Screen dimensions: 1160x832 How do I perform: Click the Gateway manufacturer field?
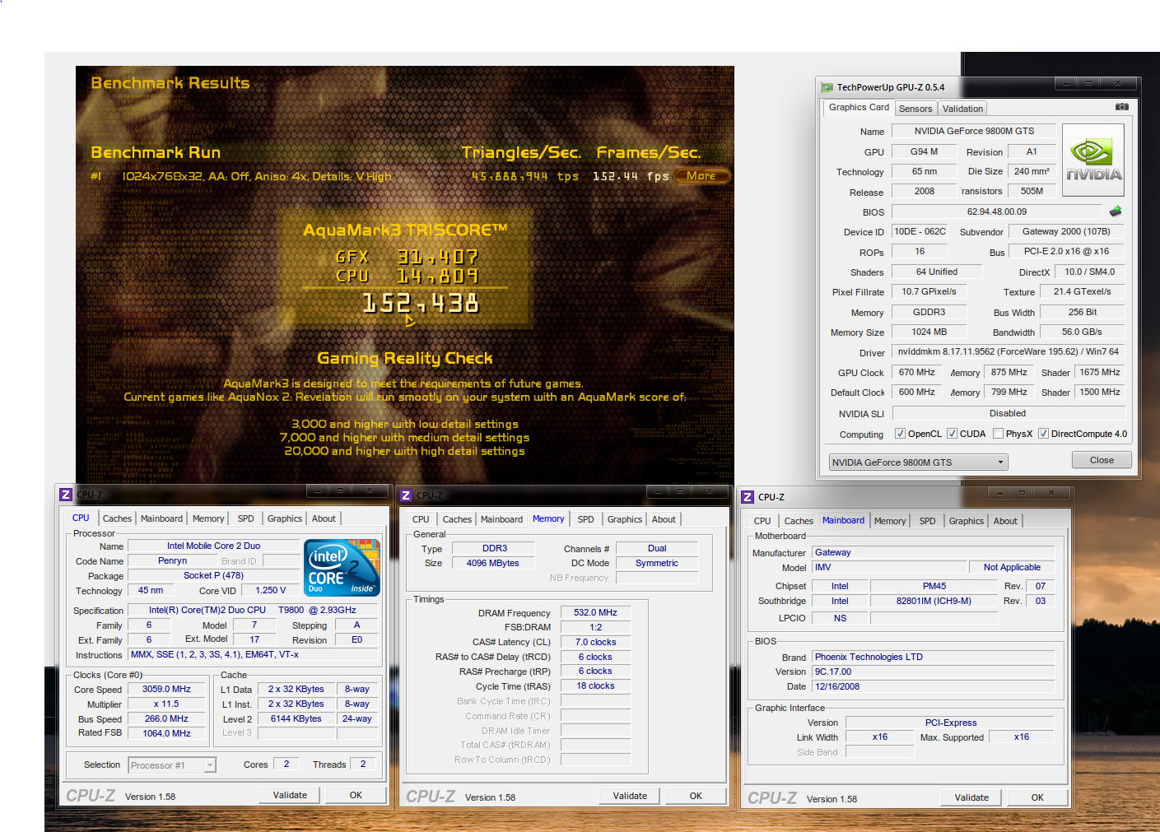point(934,552)
